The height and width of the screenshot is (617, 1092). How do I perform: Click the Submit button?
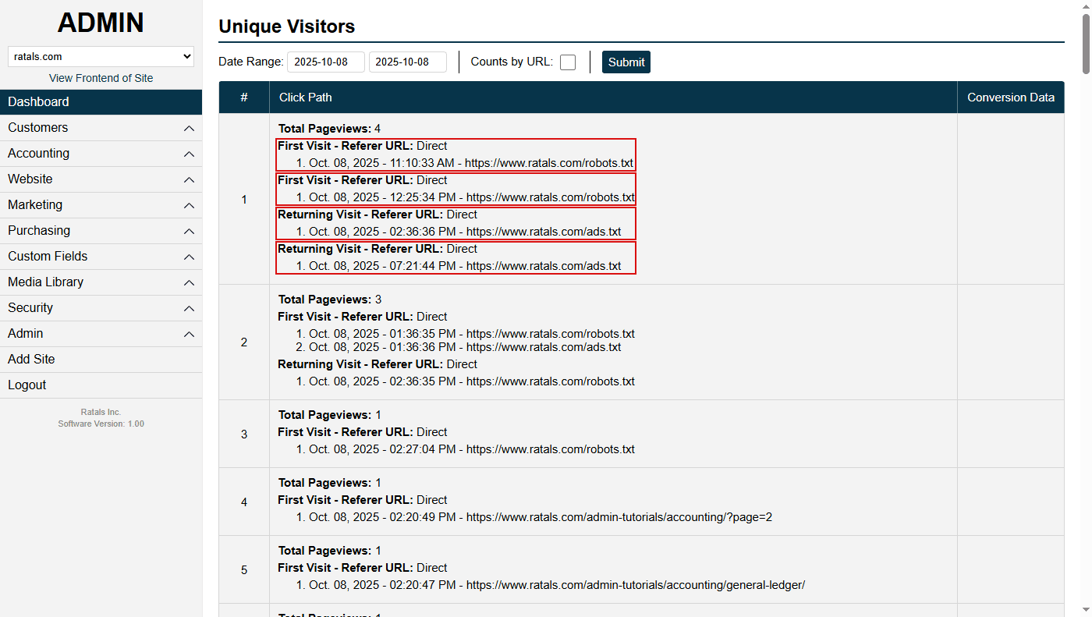pyautogui.click(x=626, y=62)
